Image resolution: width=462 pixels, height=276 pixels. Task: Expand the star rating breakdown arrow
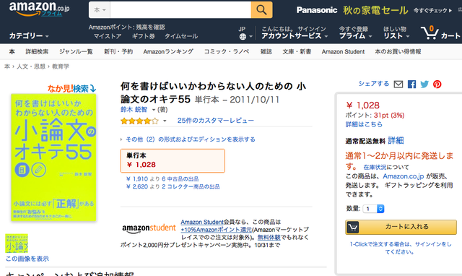[165, 121]
